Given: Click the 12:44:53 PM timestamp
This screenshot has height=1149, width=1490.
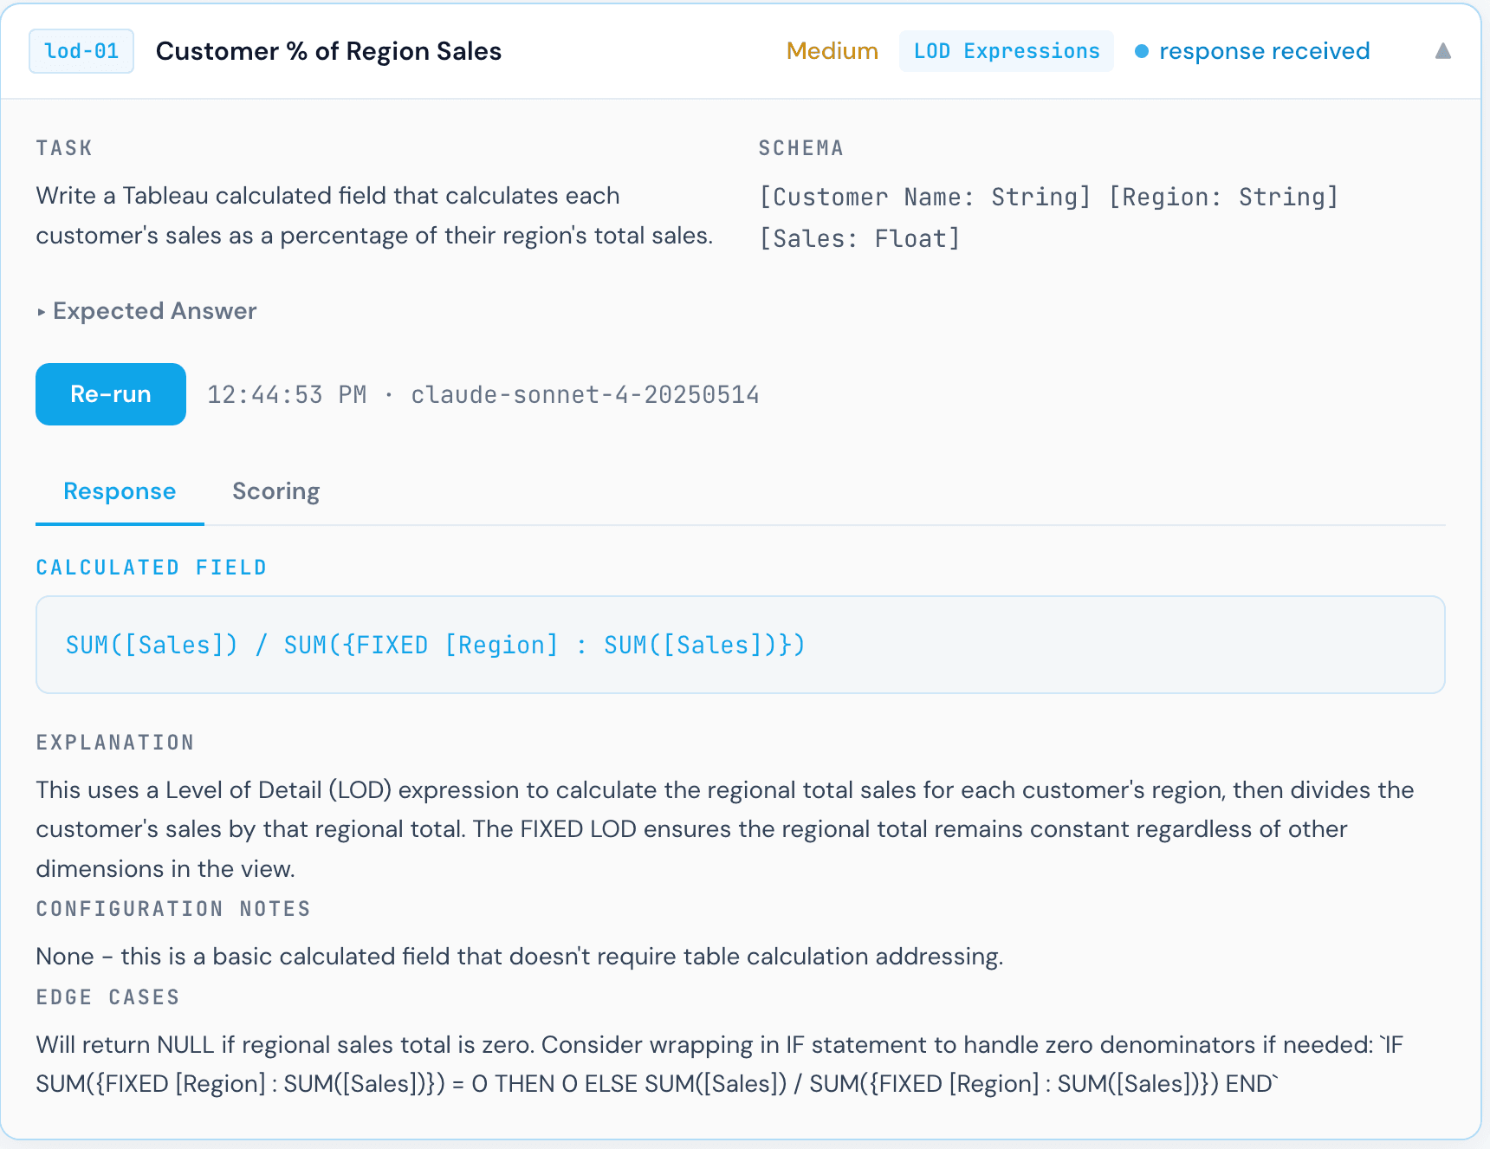Looking at the screenshot, I should click(x=286, y=395).
